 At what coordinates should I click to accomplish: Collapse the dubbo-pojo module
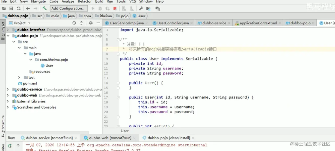tap(8, 36)
